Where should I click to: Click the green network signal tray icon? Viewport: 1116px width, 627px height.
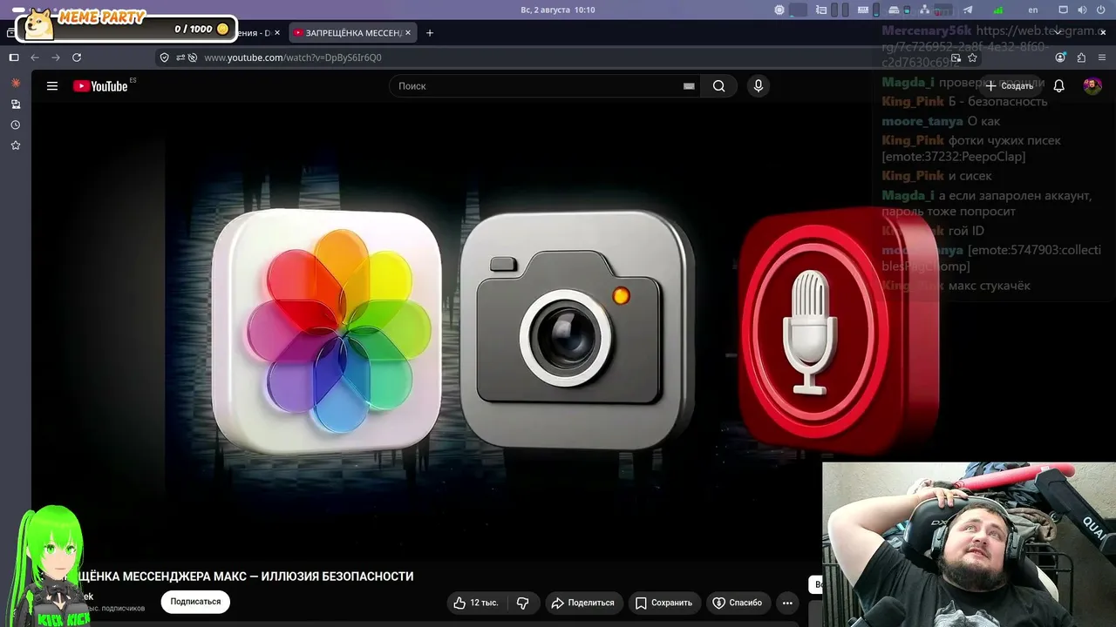click(998, 10)
